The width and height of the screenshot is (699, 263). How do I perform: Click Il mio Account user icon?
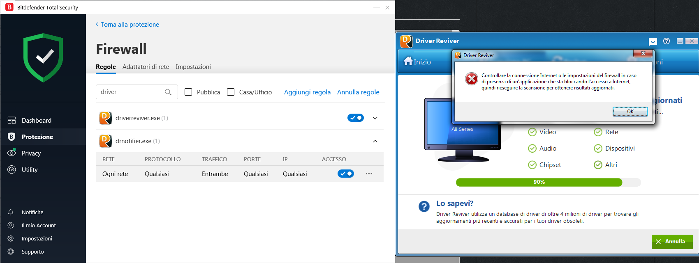tap(11, 225)
